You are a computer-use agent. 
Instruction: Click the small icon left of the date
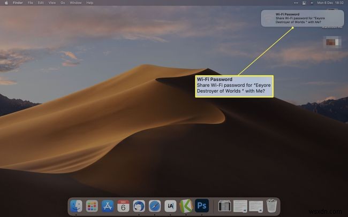312,3
